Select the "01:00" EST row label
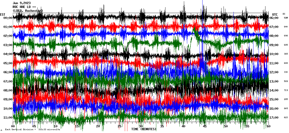Image resolution: width=289 pixels, height=133 pixels. (x=8, y=27)
